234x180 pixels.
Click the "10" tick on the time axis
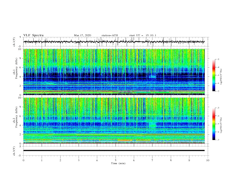pyautogui.click(x=208, y=160)
